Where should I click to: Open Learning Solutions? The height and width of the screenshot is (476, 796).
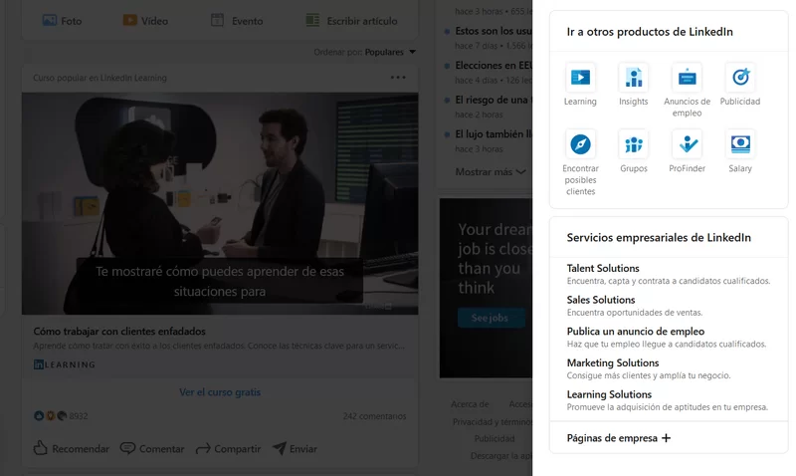(609, 394)
